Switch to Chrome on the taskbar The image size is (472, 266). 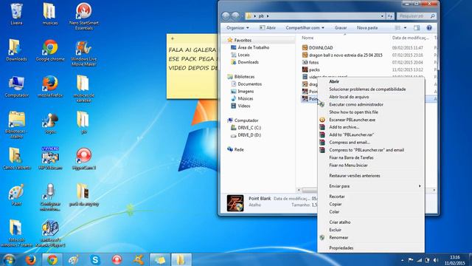[x=52, y=259]
